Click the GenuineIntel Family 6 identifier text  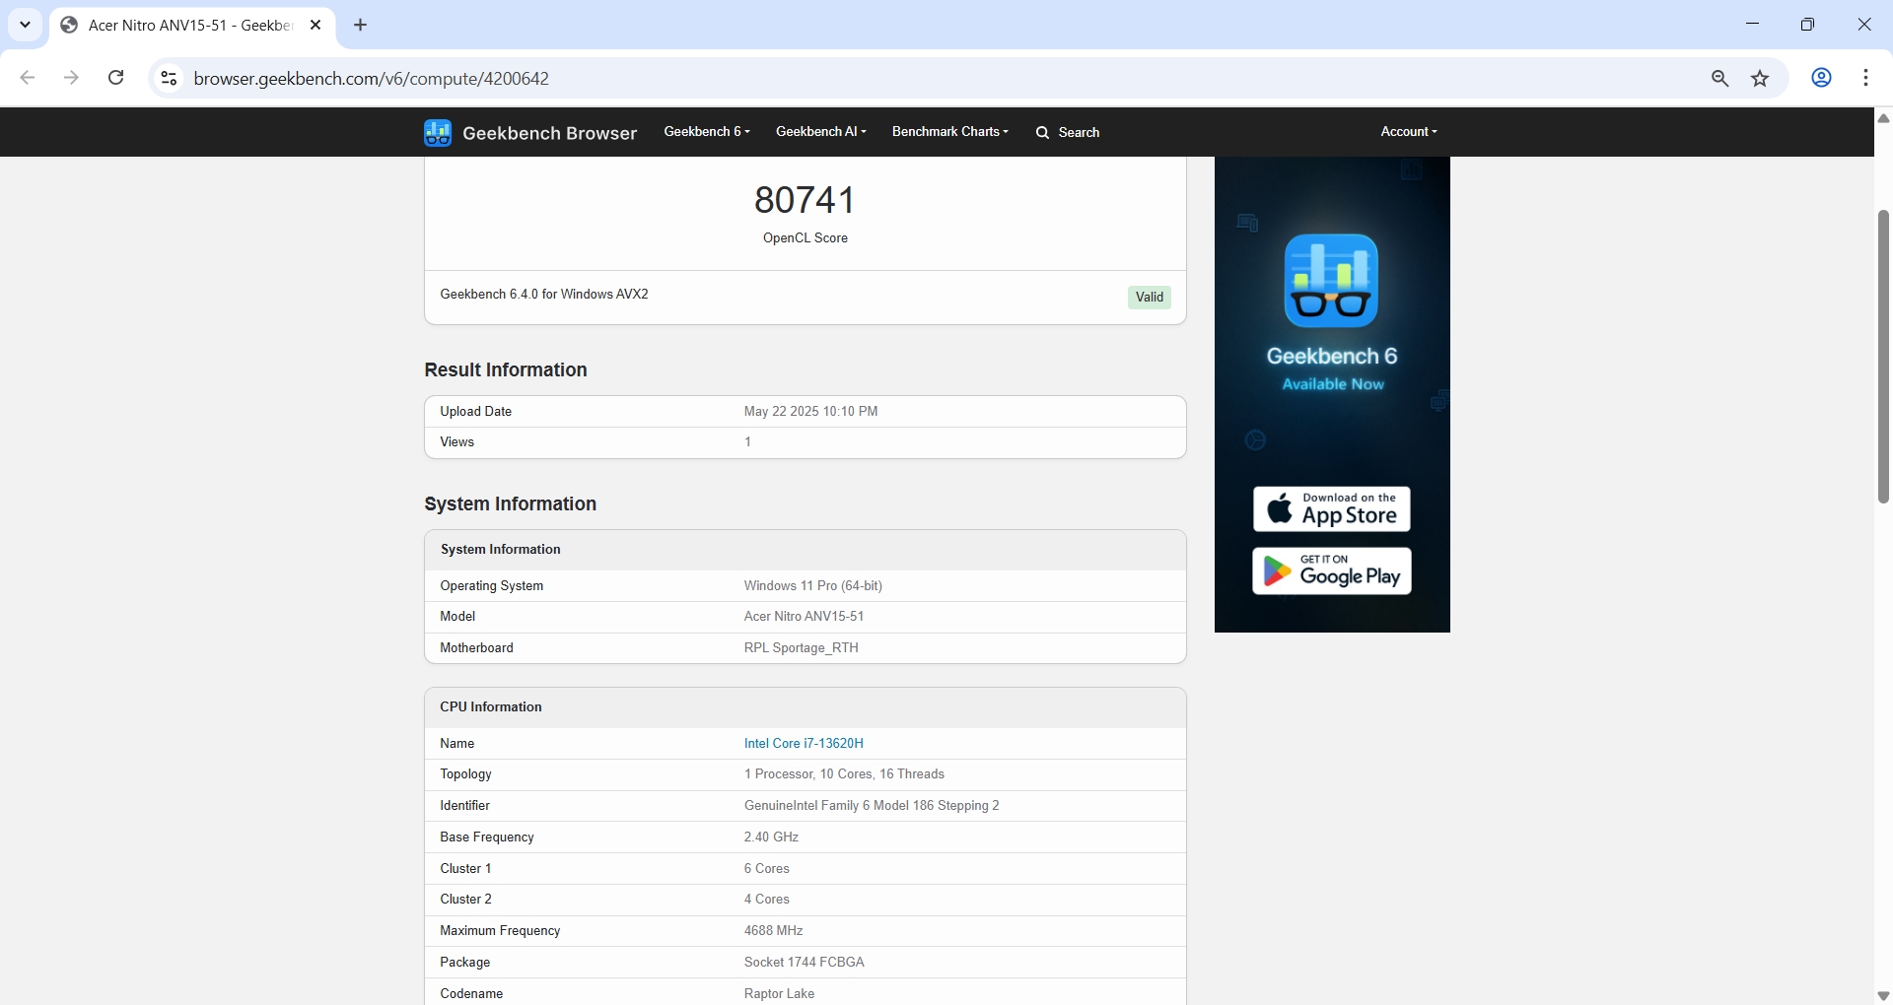[872, 806]
